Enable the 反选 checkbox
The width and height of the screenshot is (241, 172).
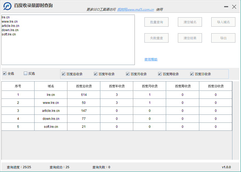coord(26,73)
